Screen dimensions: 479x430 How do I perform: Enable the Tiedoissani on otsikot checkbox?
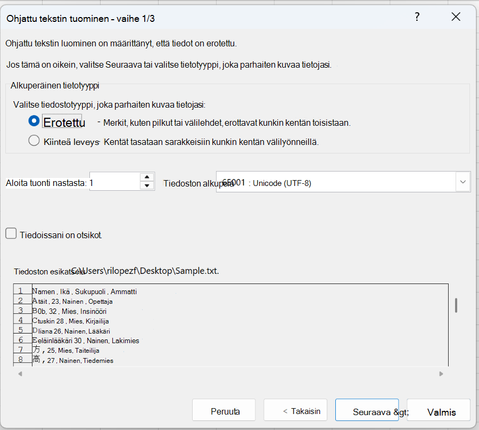pyautogui.click(x=11, y=233)
